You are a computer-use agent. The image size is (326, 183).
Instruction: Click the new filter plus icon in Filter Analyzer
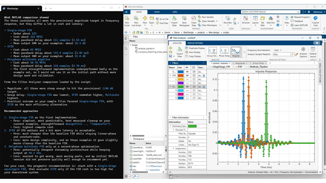(x=171, y=48)
